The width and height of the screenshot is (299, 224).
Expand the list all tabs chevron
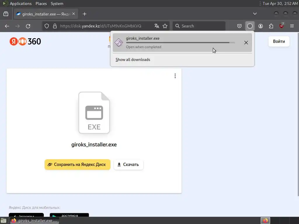255,14
